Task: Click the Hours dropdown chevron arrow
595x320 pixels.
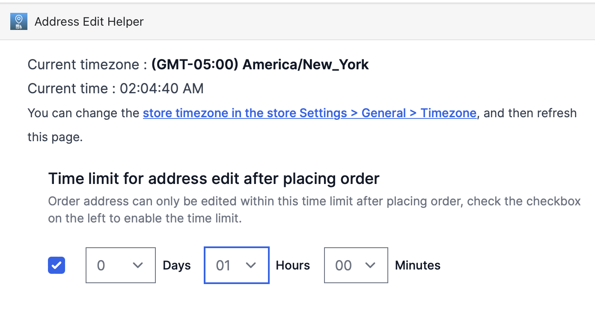Action: [x=251, y=265]
